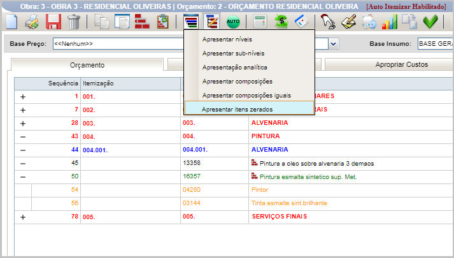454x258 pixels.
Task: Click the presentation levels icon with colored bars
Action: 191,22
